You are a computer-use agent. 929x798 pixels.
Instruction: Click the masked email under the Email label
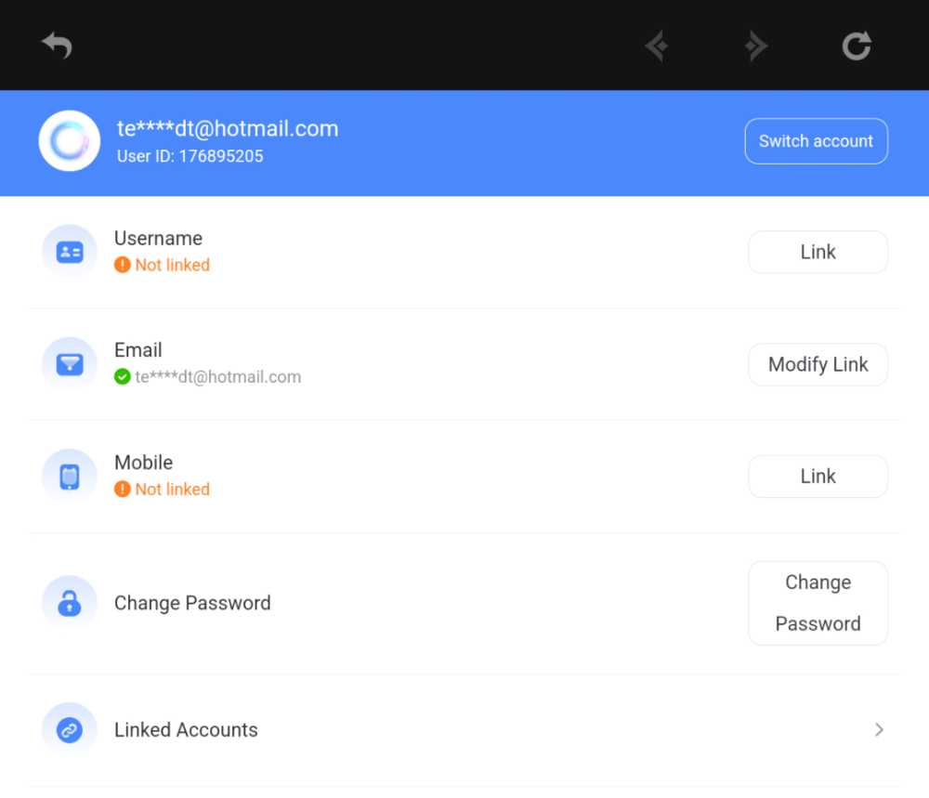pyautogui.click(x=218, y=377)
